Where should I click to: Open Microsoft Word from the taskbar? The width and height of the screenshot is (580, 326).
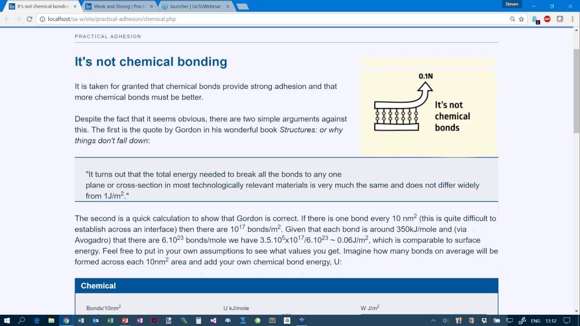81,321
